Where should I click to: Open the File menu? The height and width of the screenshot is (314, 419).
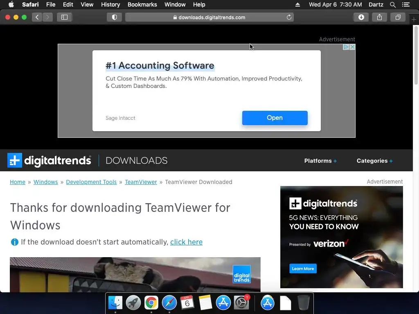tap(50, 4)
